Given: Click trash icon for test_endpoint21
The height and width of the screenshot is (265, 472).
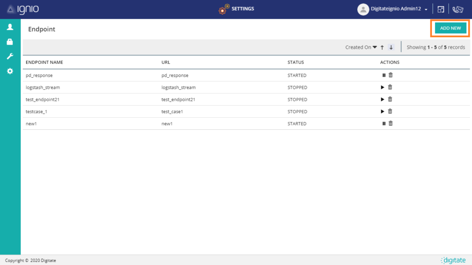Looking at the screenshot, I should (390, 99).
